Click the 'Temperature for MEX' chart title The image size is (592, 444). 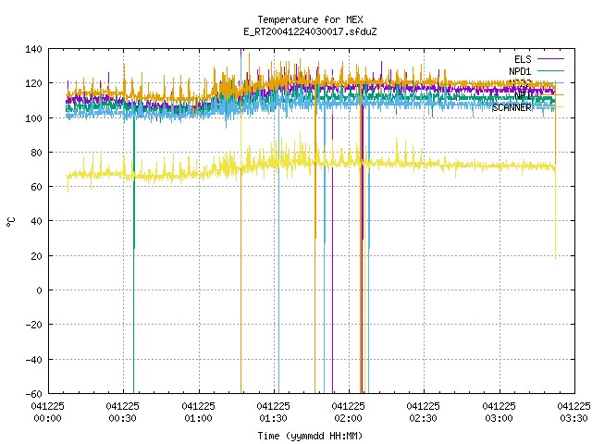310,19
